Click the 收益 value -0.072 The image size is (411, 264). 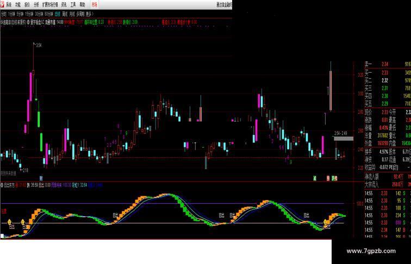pos(384,167)
